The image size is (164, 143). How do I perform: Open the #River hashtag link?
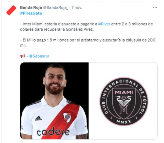pos(104,24)
